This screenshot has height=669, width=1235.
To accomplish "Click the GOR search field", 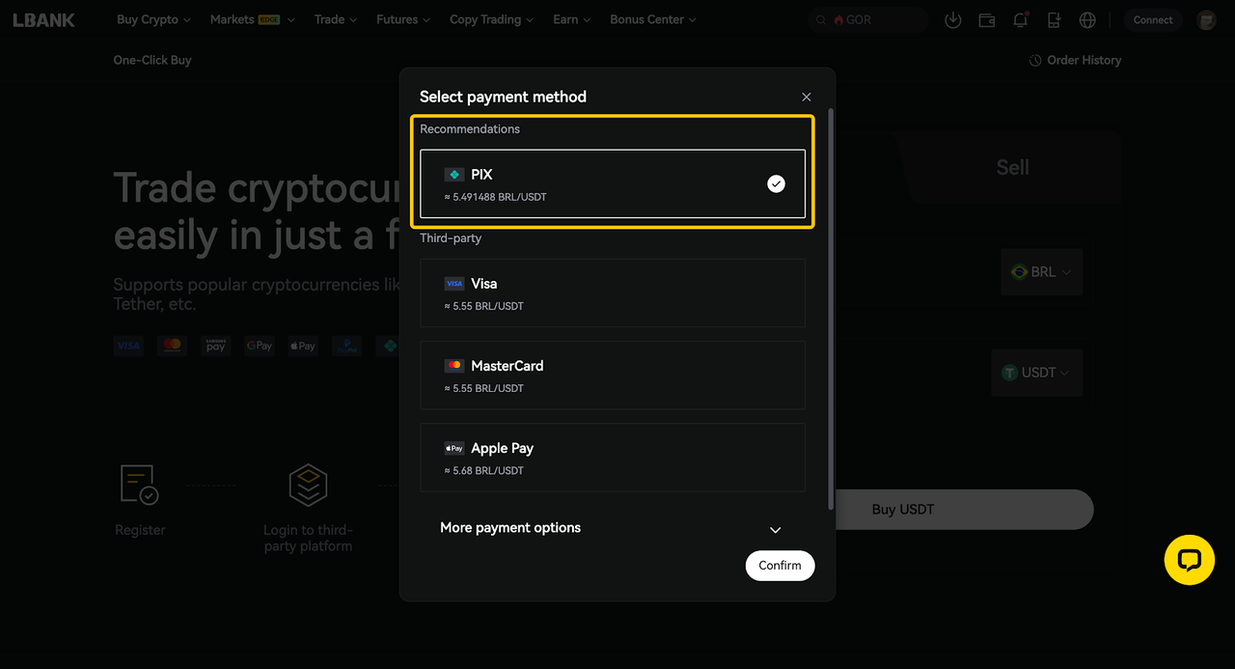I will (868, 19).
